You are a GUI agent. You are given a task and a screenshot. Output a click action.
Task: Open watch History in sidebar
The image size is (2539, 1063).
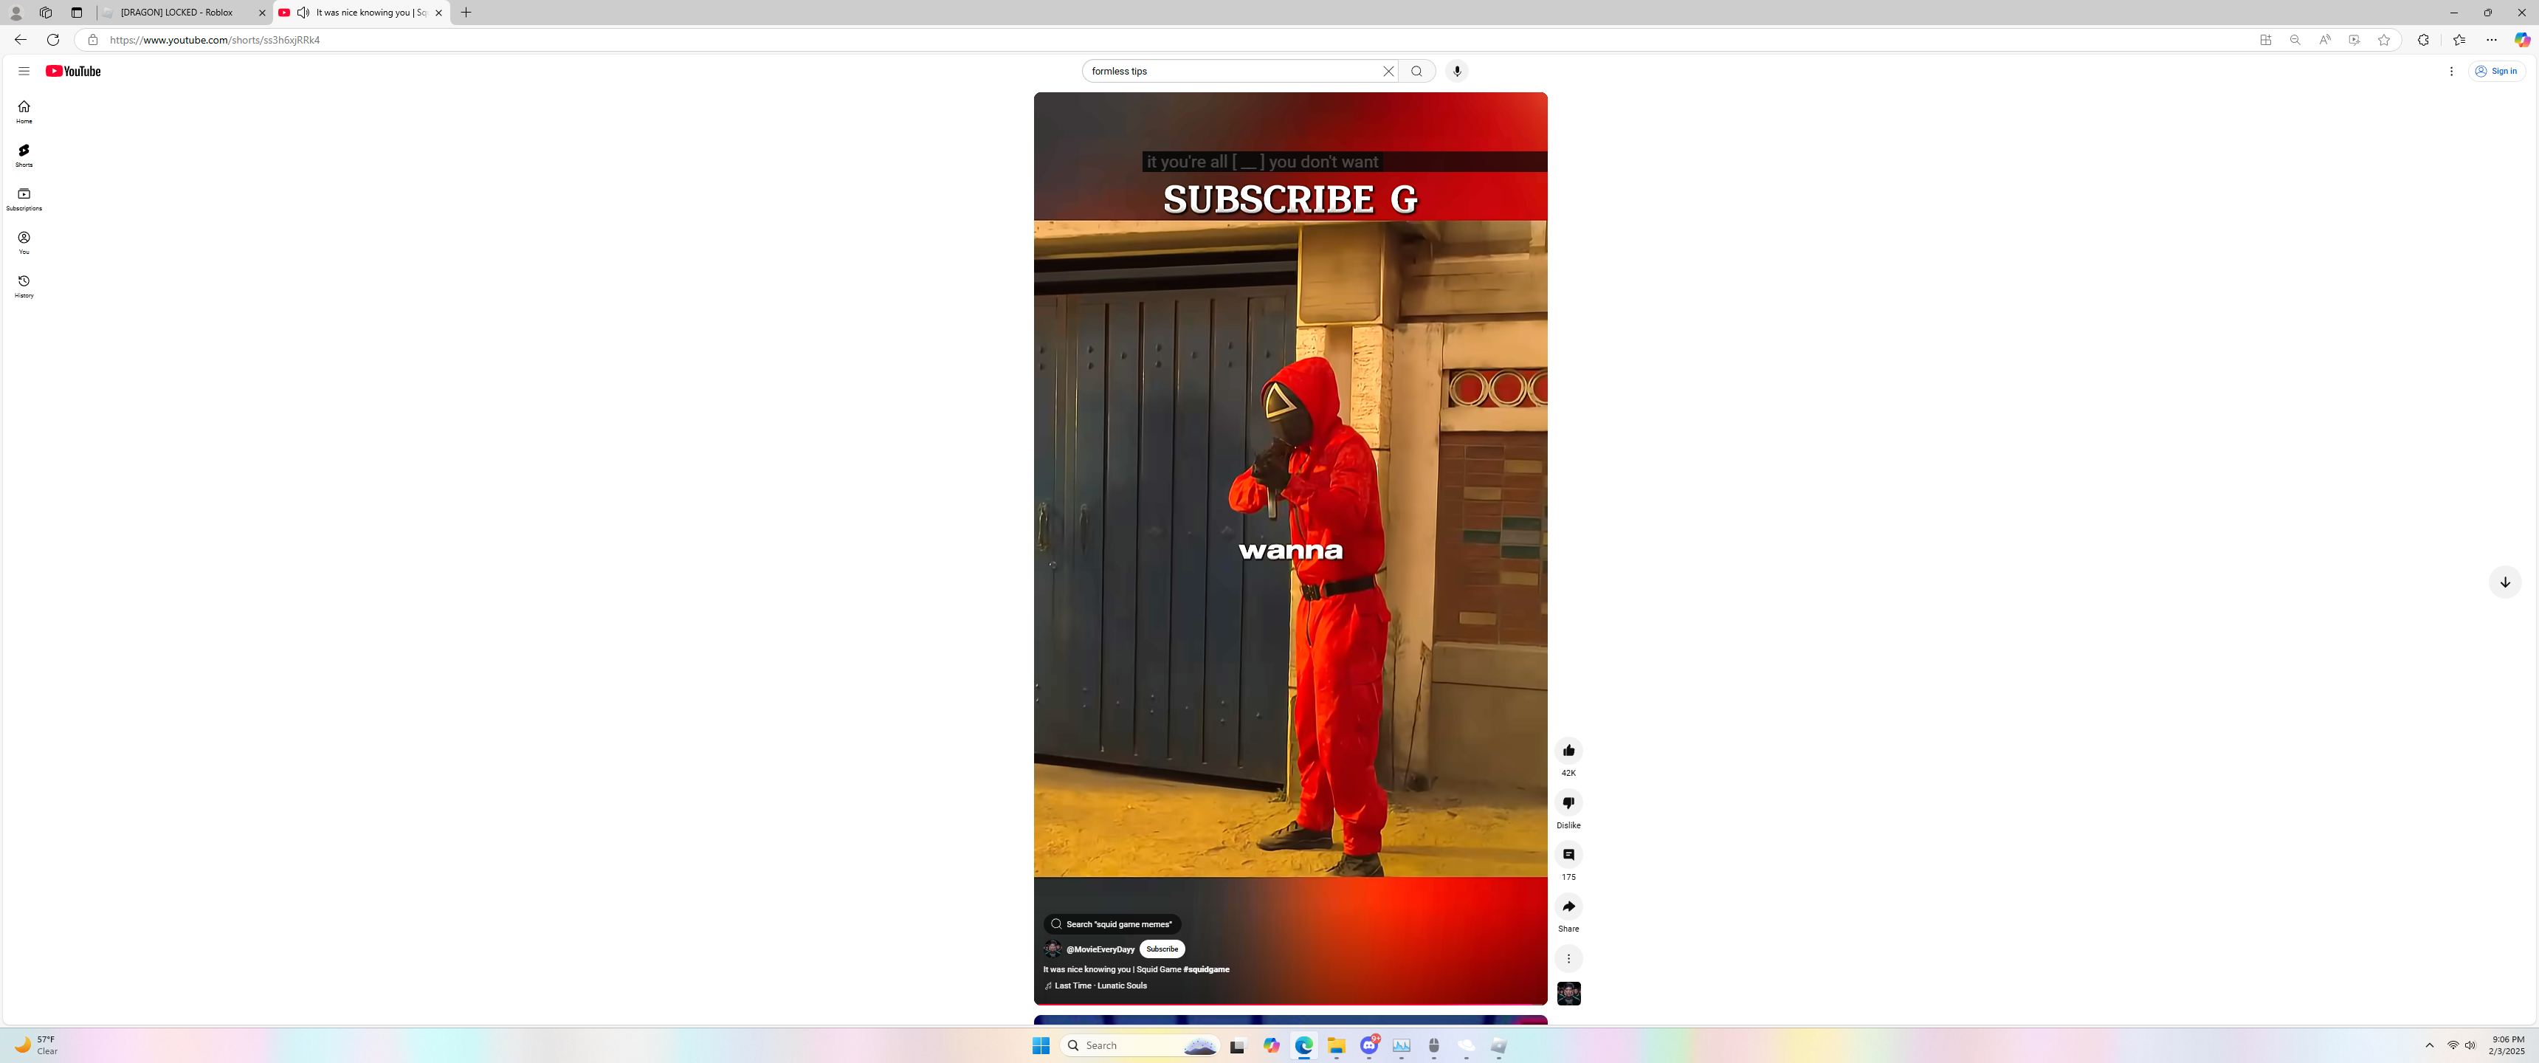(x=24, y=285)
